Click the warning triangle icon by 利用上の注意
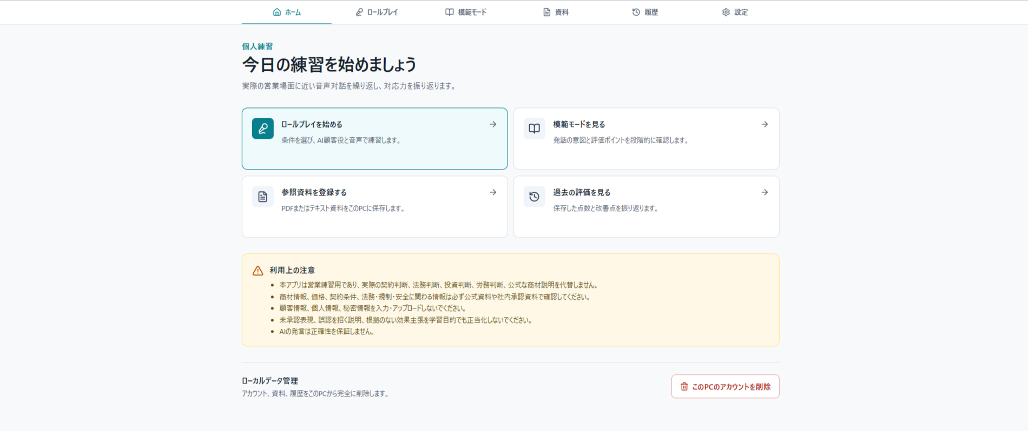The image size is (1028, 431). coord(258,271)
